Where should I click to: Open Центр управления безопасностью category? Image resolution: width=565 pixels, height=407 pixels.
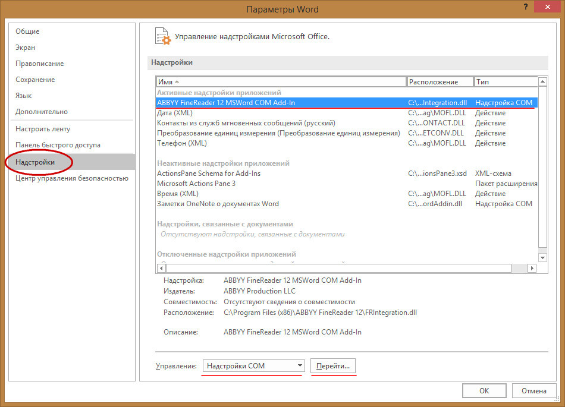pyautogui.click(x=72, y=178)
